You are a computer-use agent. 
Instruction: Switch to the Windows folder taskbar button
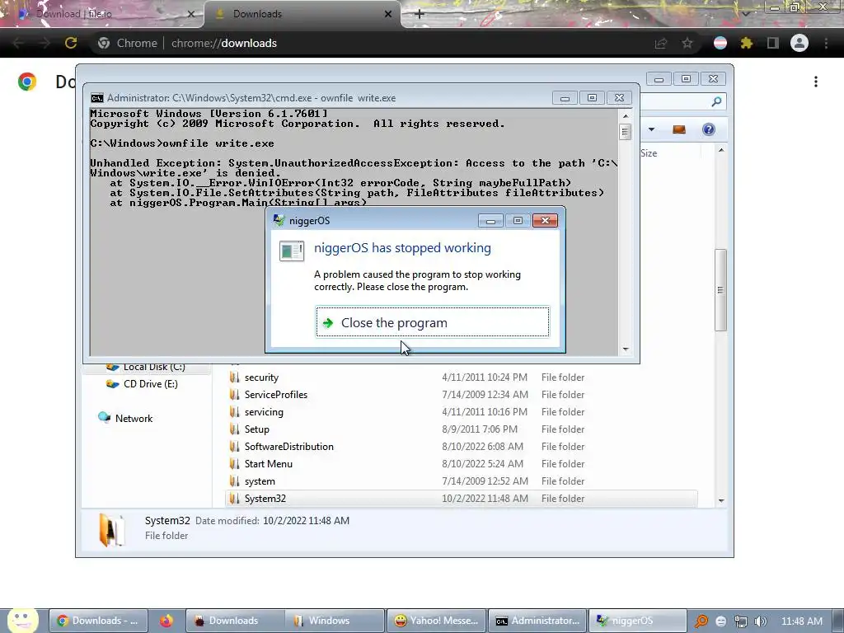point(335,621)
